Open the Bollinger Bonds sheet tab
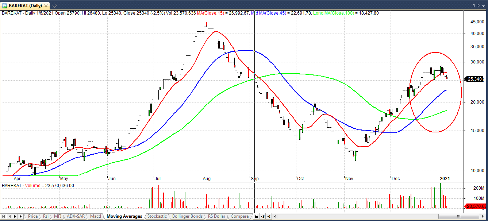 pyautogui.click(x=187, y=216)
